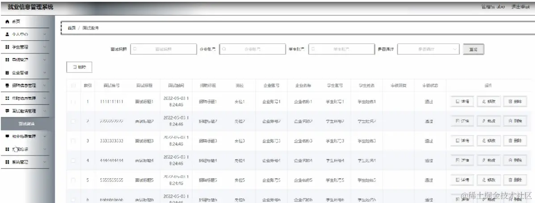Image resolution: width=535 pixels, height=203 pixels.
Task: Open the 是否通过 dropdown
Action: pos(429,49)
